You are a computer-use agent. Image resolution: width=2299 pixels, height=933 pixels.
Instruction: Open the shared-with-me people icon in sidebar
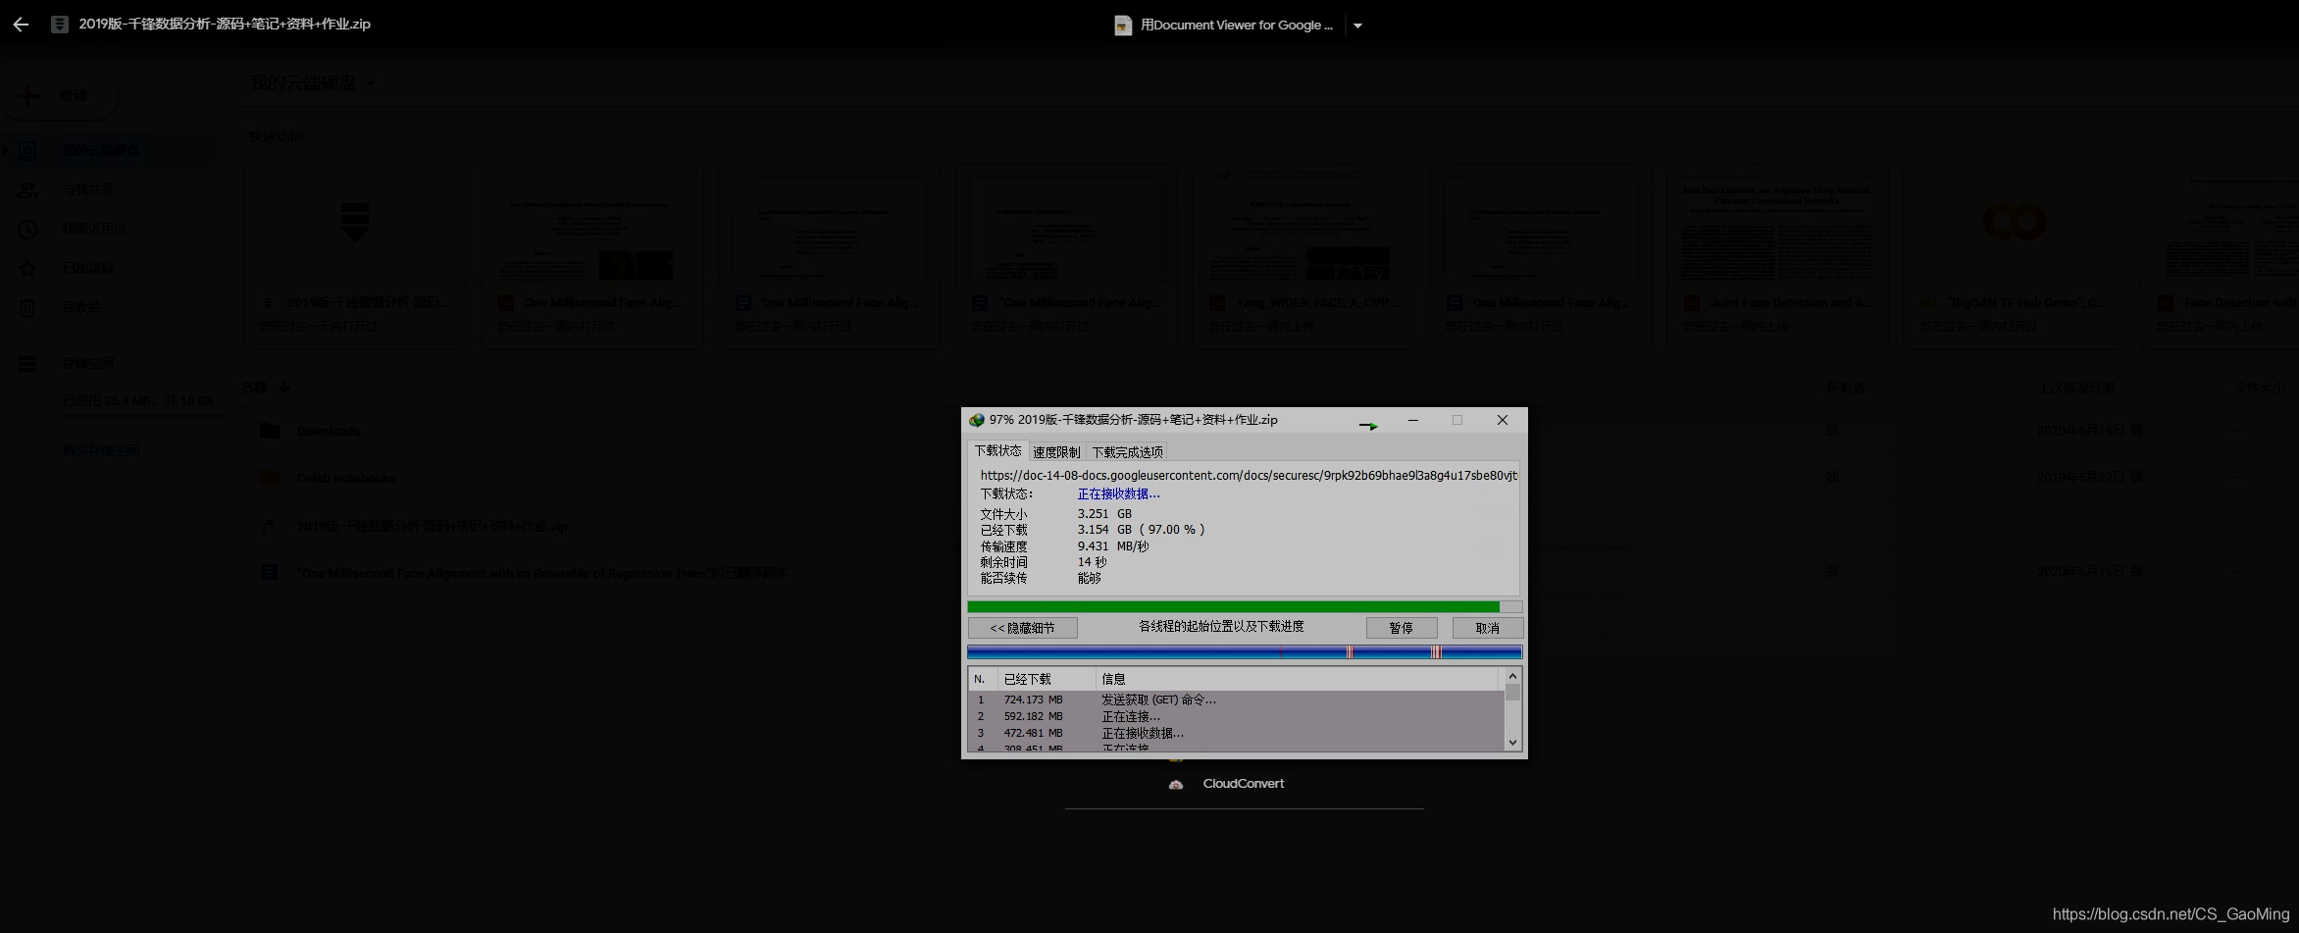(27, 189)
